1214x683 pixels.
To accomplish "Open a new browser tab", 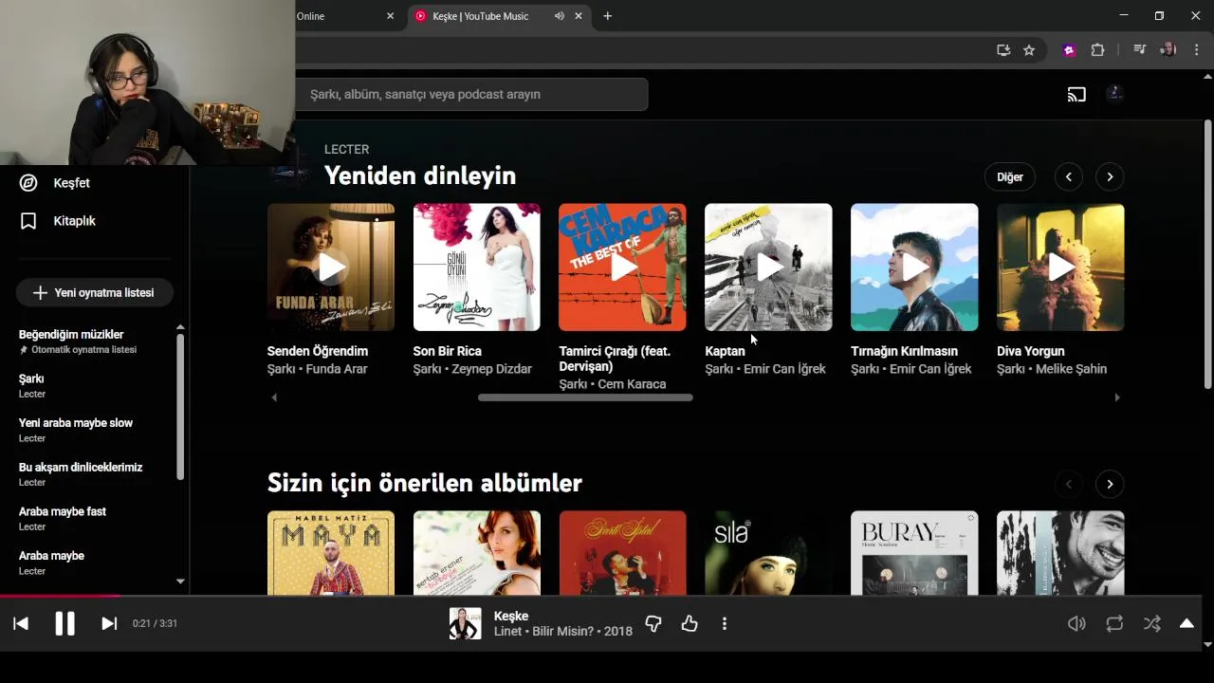I will [x=608, y=16].
